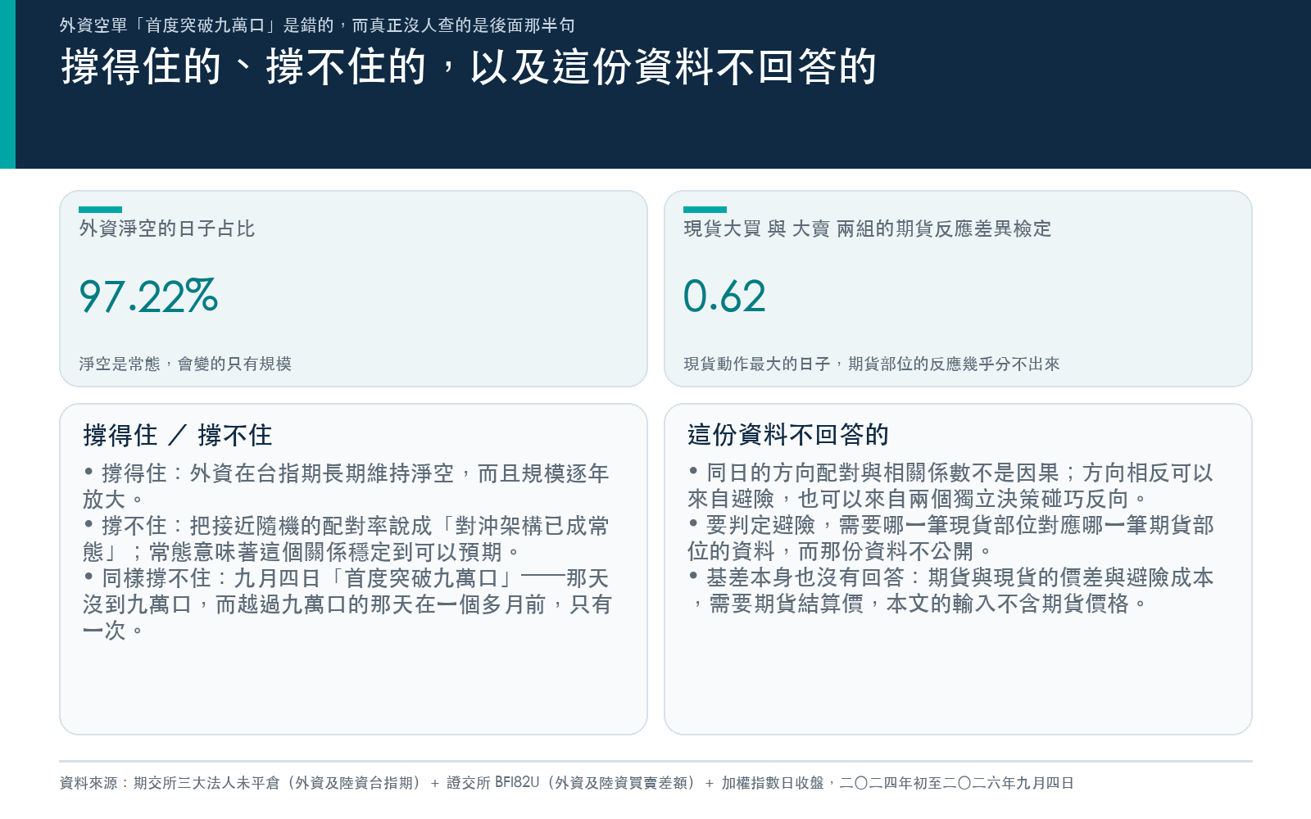Image resolution: width=1311 pixels, height=819 pixels.
Task: Select caption 現貨動作最大的日子，期貨部位的反應幾乎分不出來
Action: coord(872,364)
